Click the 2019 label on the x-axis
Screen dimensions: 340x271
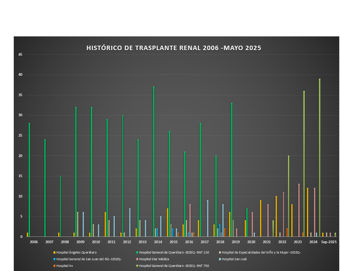235,242
